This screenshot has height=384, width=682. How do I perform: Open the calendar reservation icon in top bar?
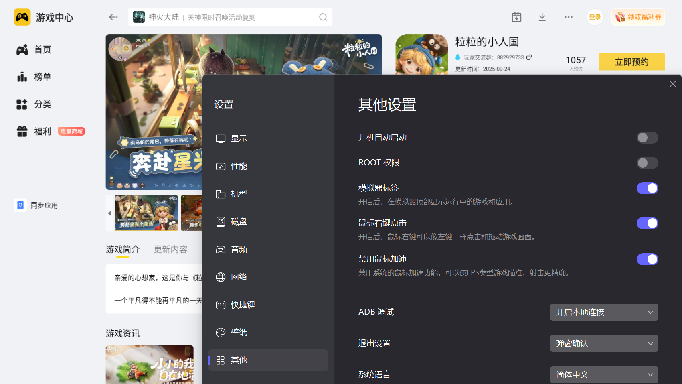pos(516,17)
